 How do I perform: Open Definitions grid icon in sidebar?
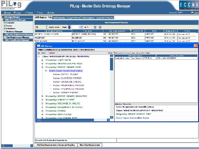tap(4, 29)
